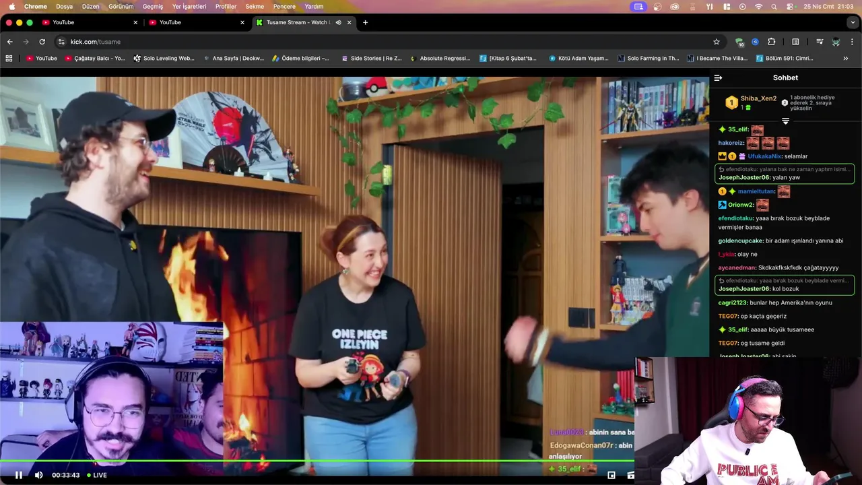Open Chrome three-dot menu
The height and width of the screenshot is (485, 862).
[853, 42]
